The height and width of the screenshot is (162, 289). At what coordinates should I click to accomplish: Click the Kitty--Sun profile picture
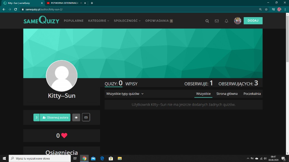pyautogui.click(x=62, y=76)
